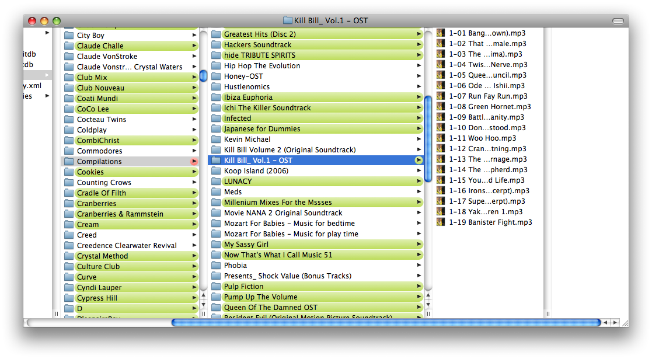Image resolution: width=652 pixels, height=359 pixels.
Task: Select file 1-15 You...d Life.mp3
Action: click(487, 180)
